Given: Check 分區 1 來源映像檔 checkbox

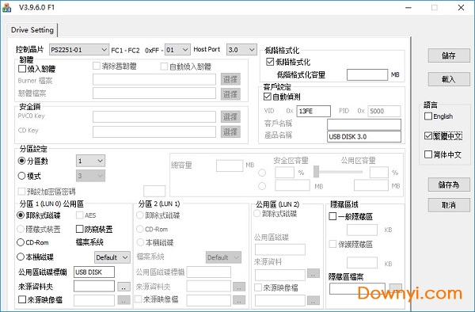Looking at the screenshot, I should coord(22,299).
